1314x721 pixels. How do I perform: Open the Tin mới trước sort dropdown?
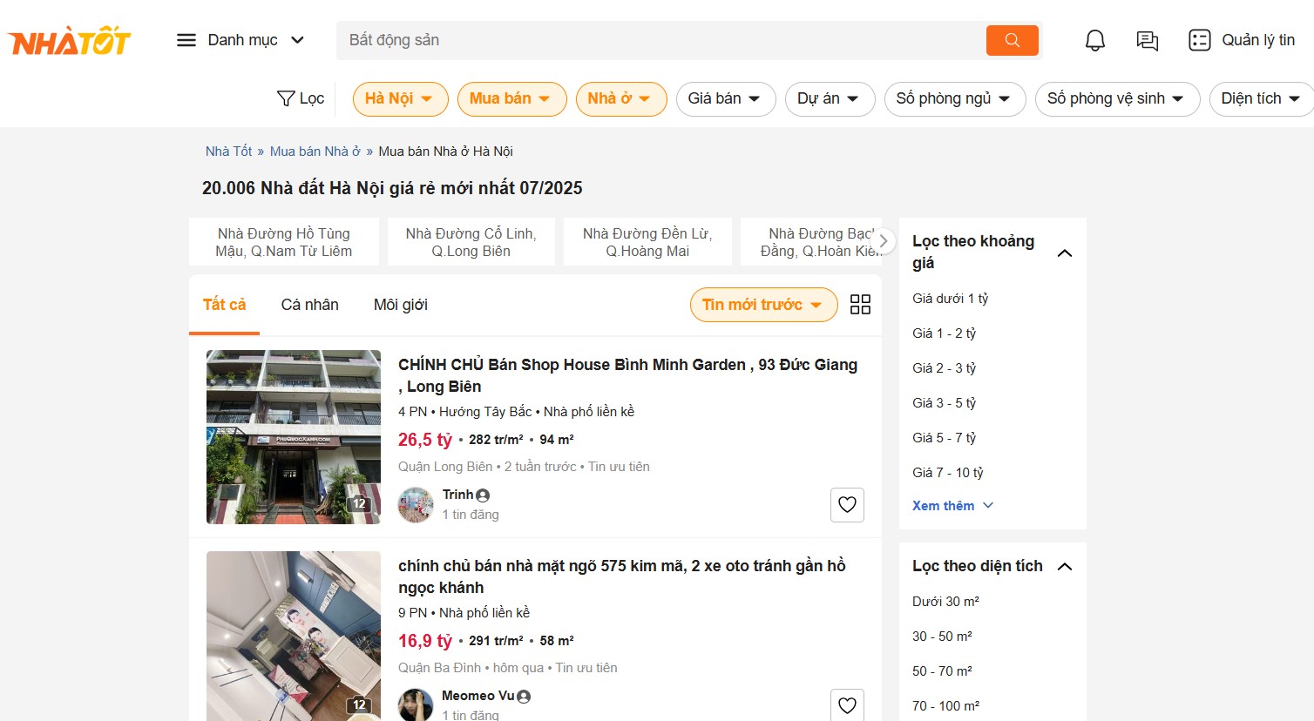[x=763, y=305]
